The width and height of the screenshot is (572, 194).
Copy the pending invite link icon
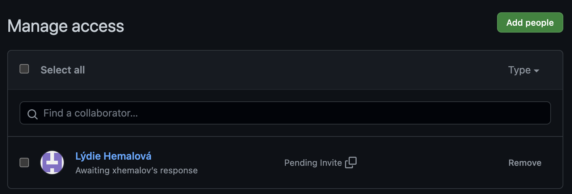351,163
